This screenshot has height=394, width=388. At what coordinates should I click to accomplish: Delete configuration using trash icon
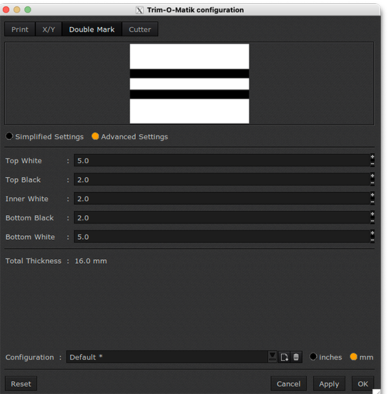click(x=296, y=357)
